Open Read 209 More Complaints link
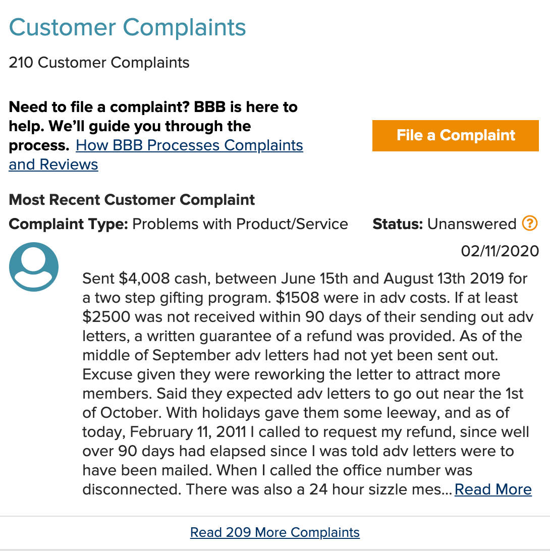 (x=275, y=532)
